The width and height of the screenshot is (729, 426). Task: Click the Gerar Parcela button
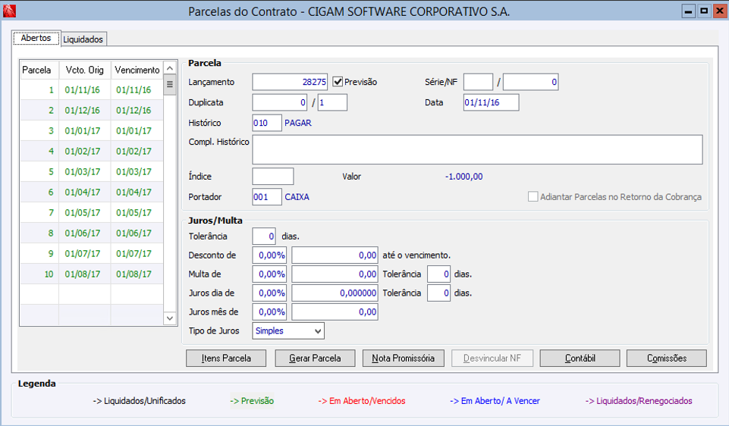(x=316, y=359)
